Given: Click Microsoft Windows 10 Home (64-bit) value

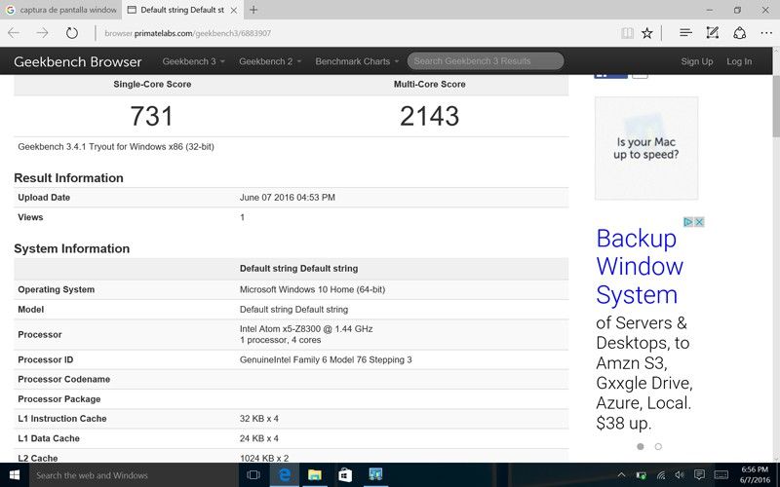Looking at the screenshot, I should click(x=312, y=289).
